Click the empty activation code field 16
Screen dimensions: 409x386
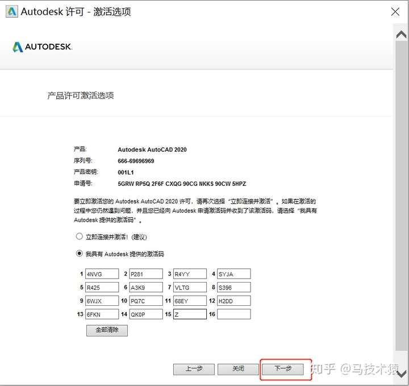point(233,314)
